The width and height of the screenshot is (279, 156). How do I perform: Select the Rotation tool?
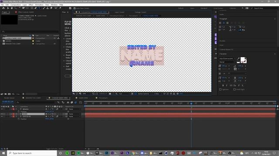pos(20,8)
